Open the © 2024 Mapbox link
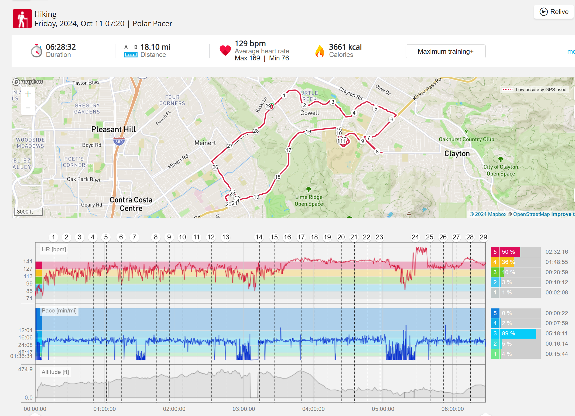This screenshot has height=416, width=575. tap(488, 214)
